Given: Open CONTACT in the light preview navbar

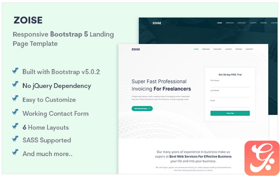Looking at the screenshot, I should click(x=249, y=49).
